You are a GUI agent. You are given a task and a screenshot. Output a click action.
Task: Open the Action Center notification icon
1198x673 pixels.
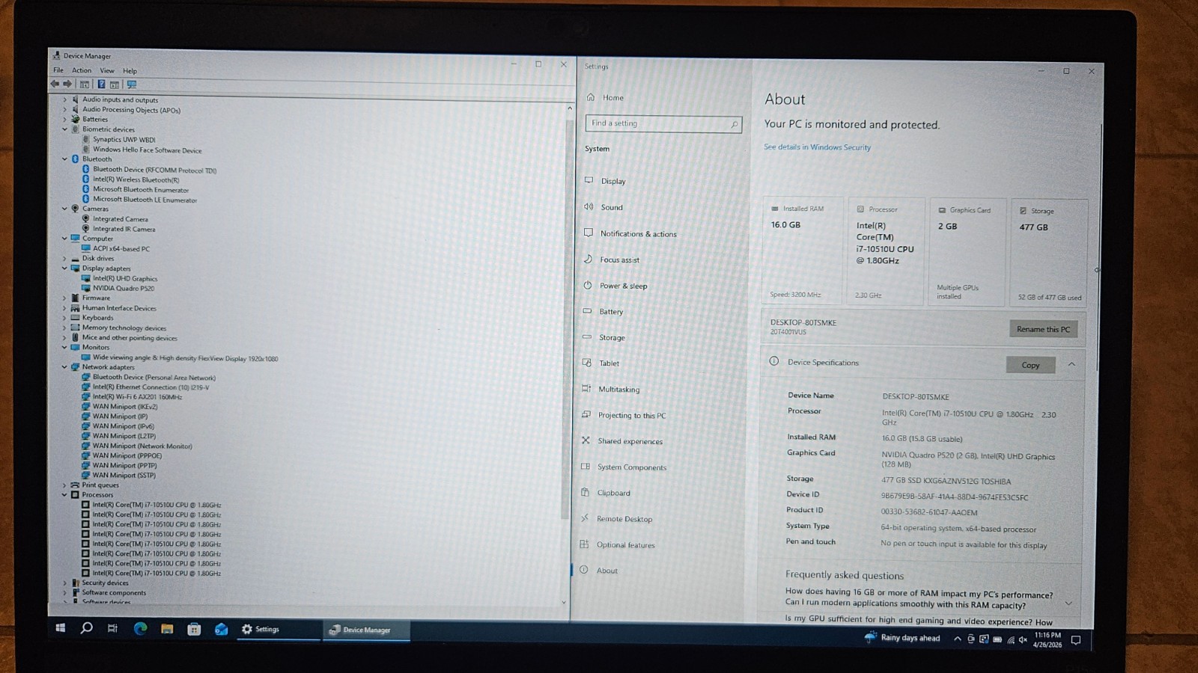[1076, 640]
